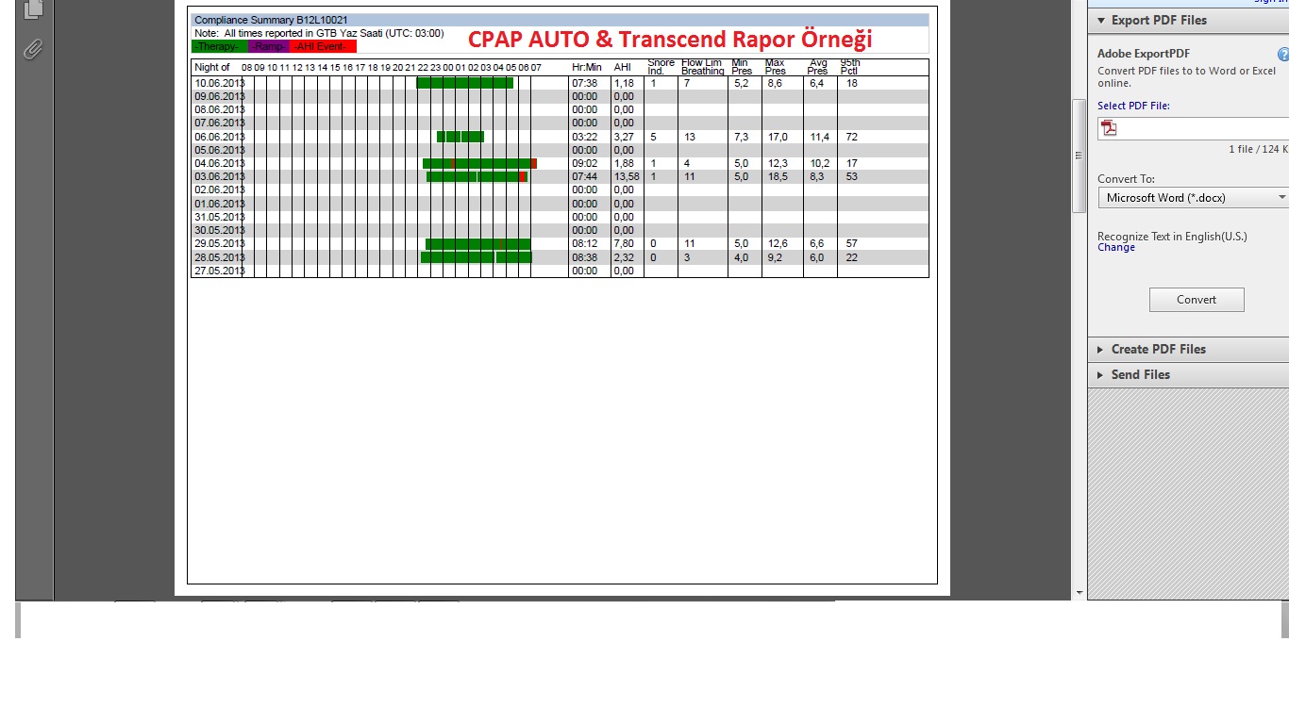
Task: Open the Convert To format dropdown
Action: [1193, 198]
